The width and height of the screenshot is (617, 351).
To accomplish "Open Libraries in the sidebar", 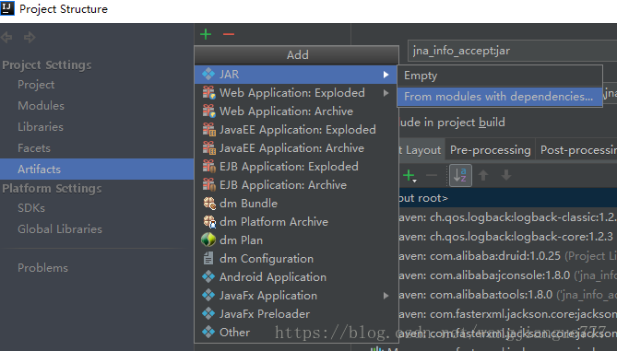I will coord(41,127).
